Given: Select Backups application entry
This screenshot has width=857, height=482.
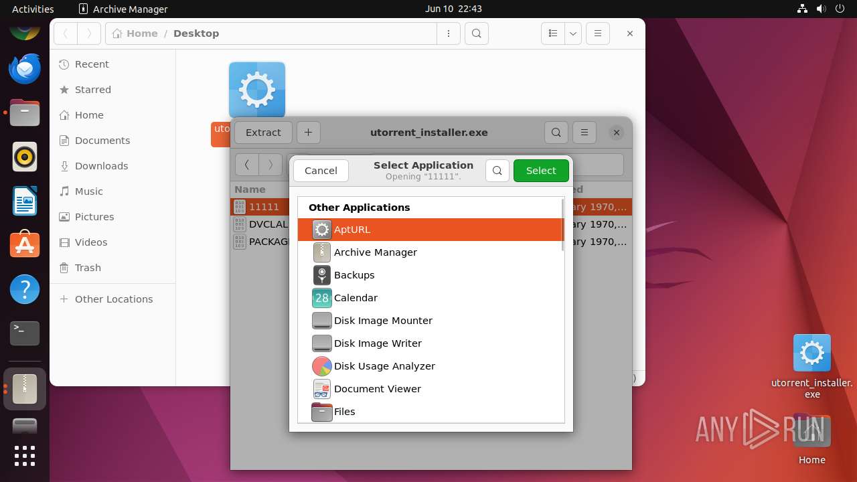Looking at the screenshot, I should [x=430, y=275].
